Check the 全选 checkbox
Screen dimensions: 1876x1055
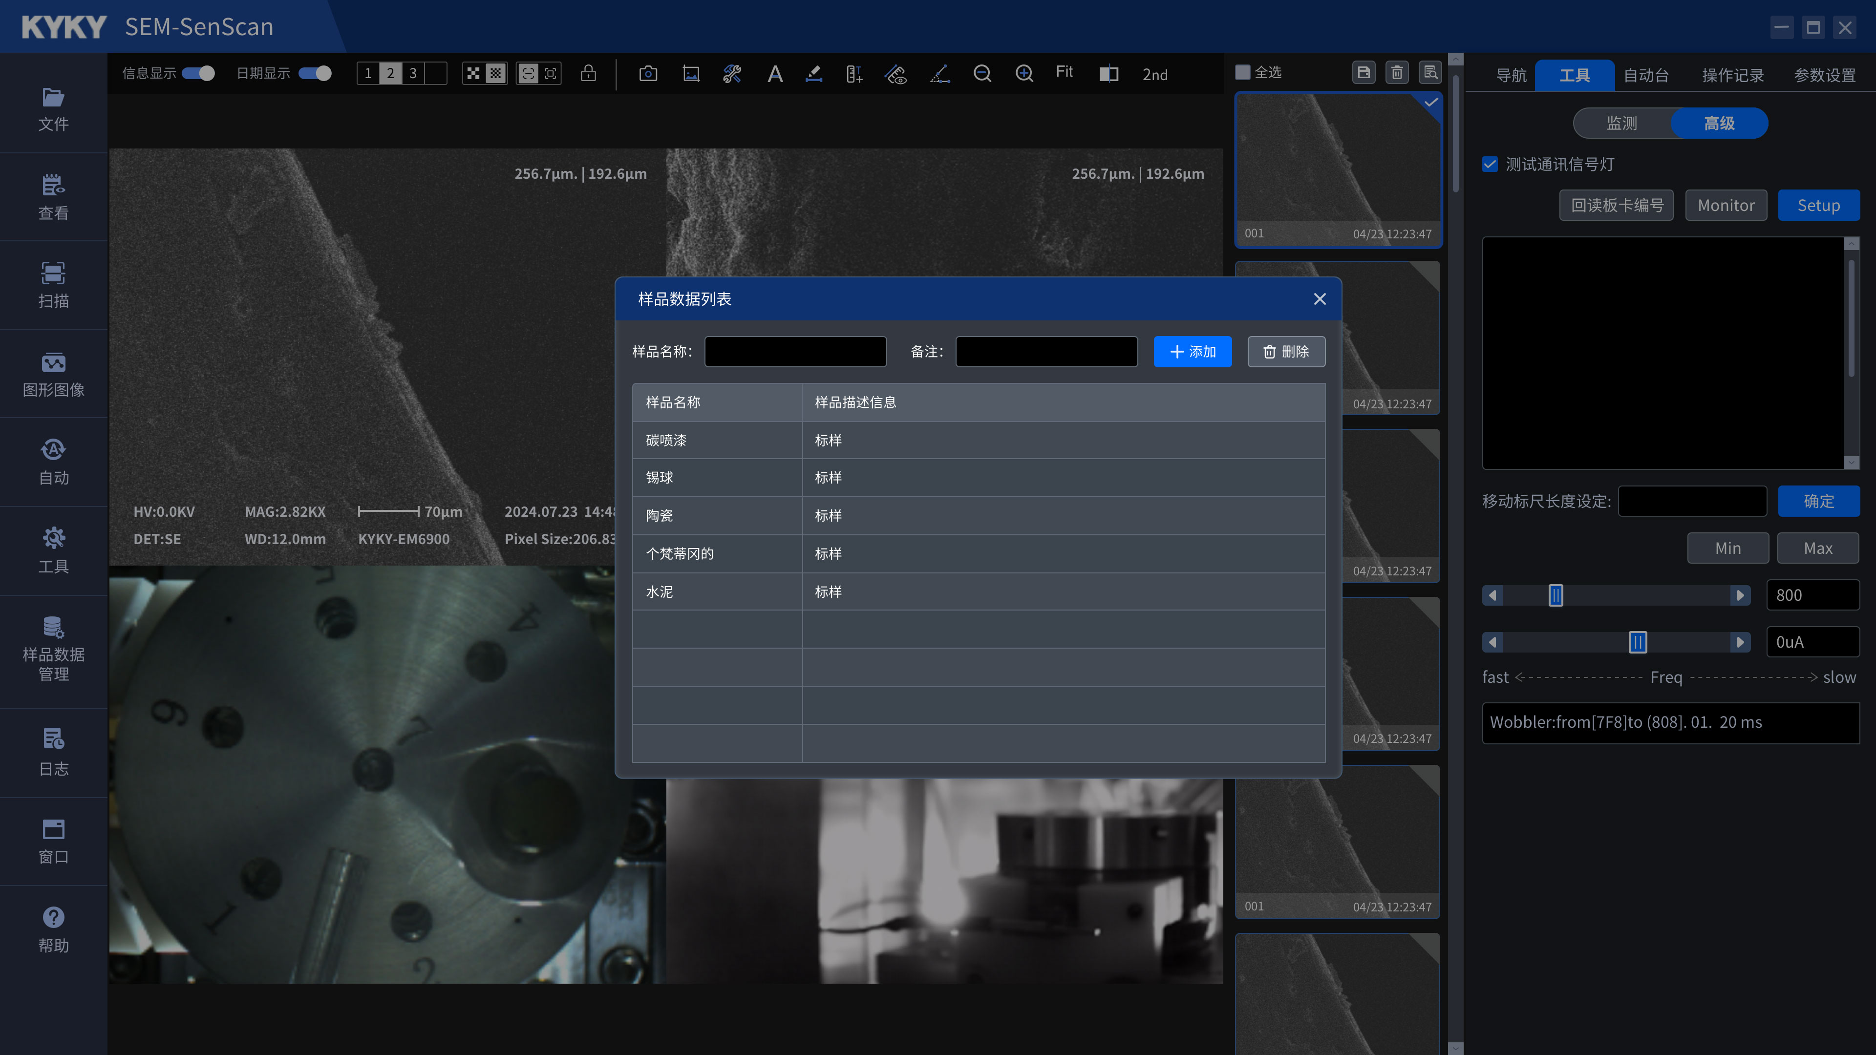(x=1243, y=72)
